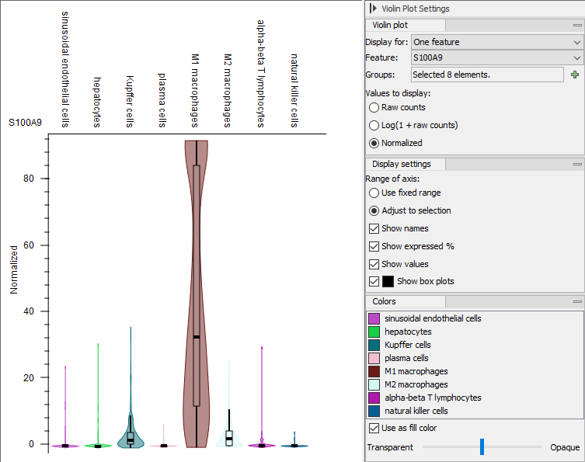Click the Kupffer cells color swatch

coord(374,345)
